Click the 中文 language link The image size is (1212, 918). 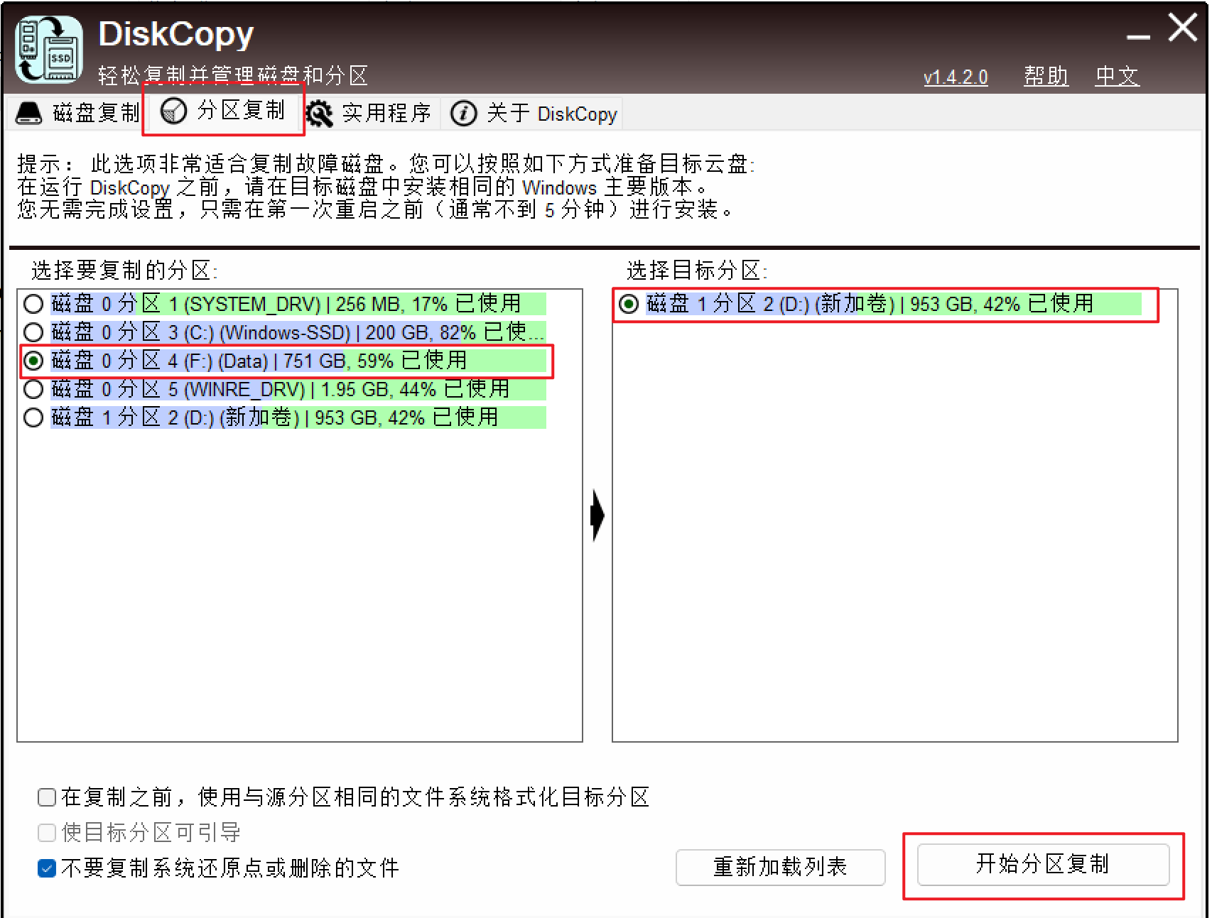point(1117,76)
